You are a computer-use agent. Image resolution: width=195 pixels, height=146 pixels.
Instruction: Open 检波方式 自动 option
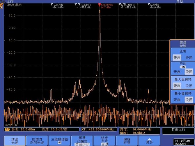click(x=104, y=141)
